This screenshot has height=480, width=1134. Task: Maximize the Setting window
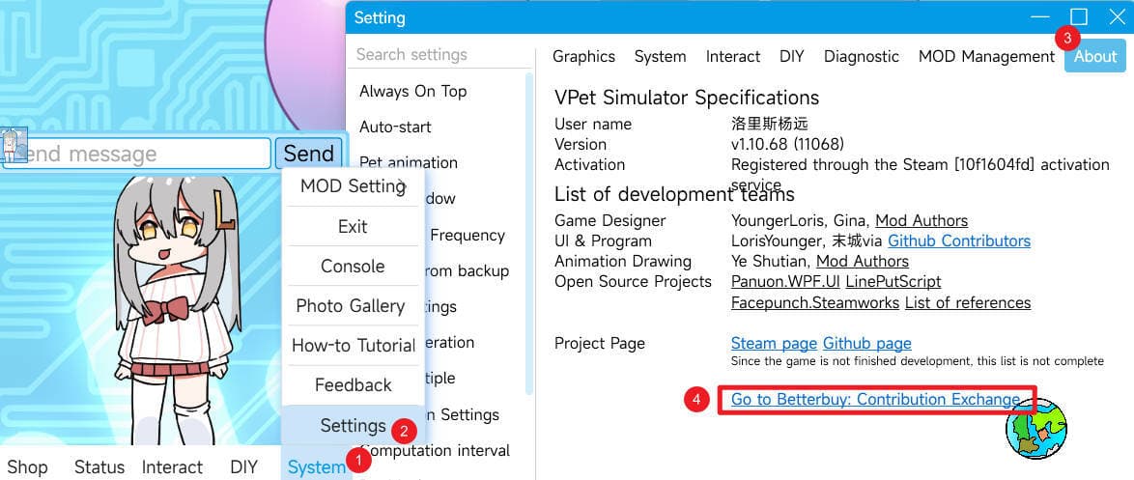click(x=1078, y=16)
